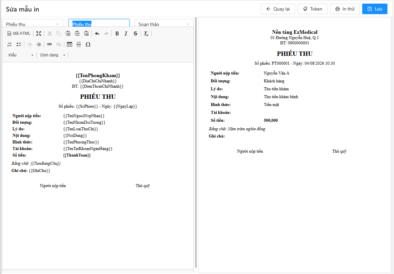Insert a horizontal line

click(x=79, y=44)
